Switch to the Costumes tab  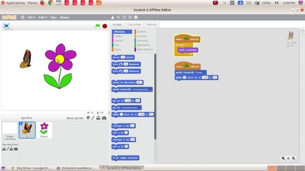click(x=134, y=25)
